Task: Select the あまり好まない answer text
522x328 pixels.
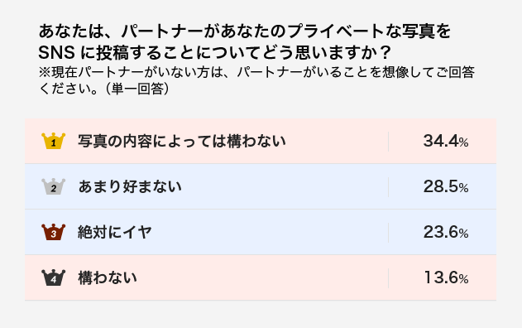Action: 130,186
